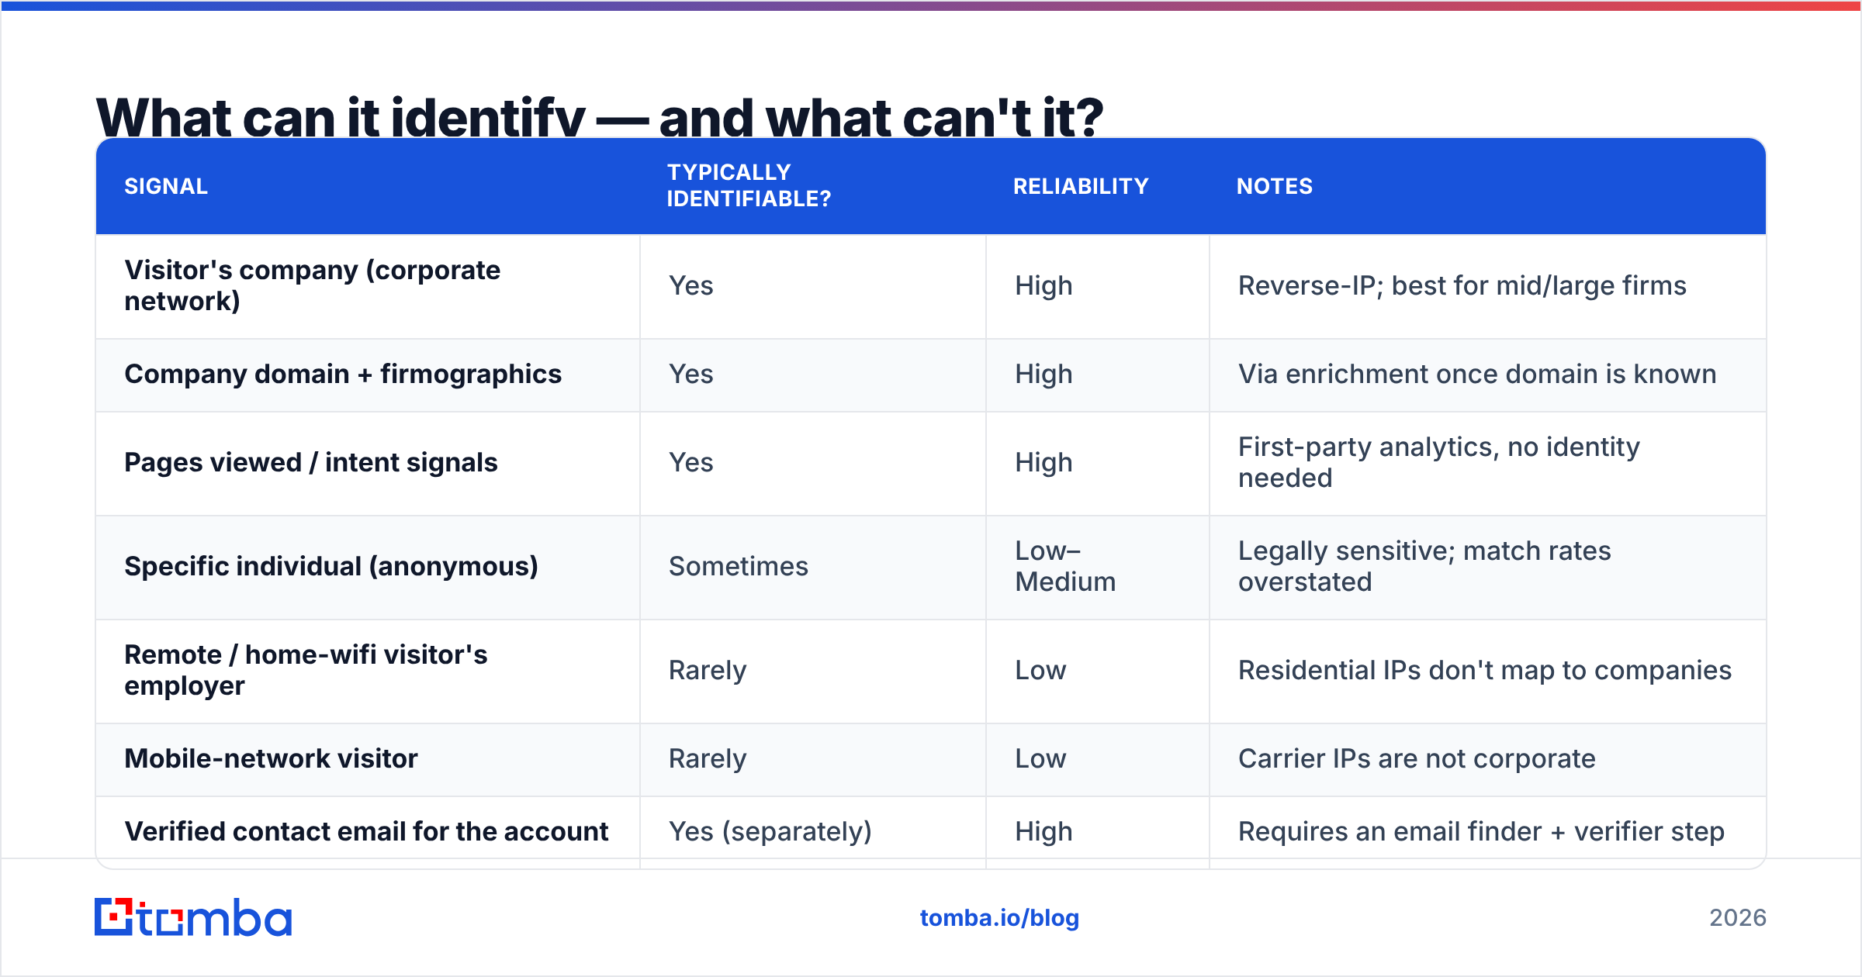
Task: Click 'Requires an email finder + verifier step' note
Action: (x=1481, y=832)
